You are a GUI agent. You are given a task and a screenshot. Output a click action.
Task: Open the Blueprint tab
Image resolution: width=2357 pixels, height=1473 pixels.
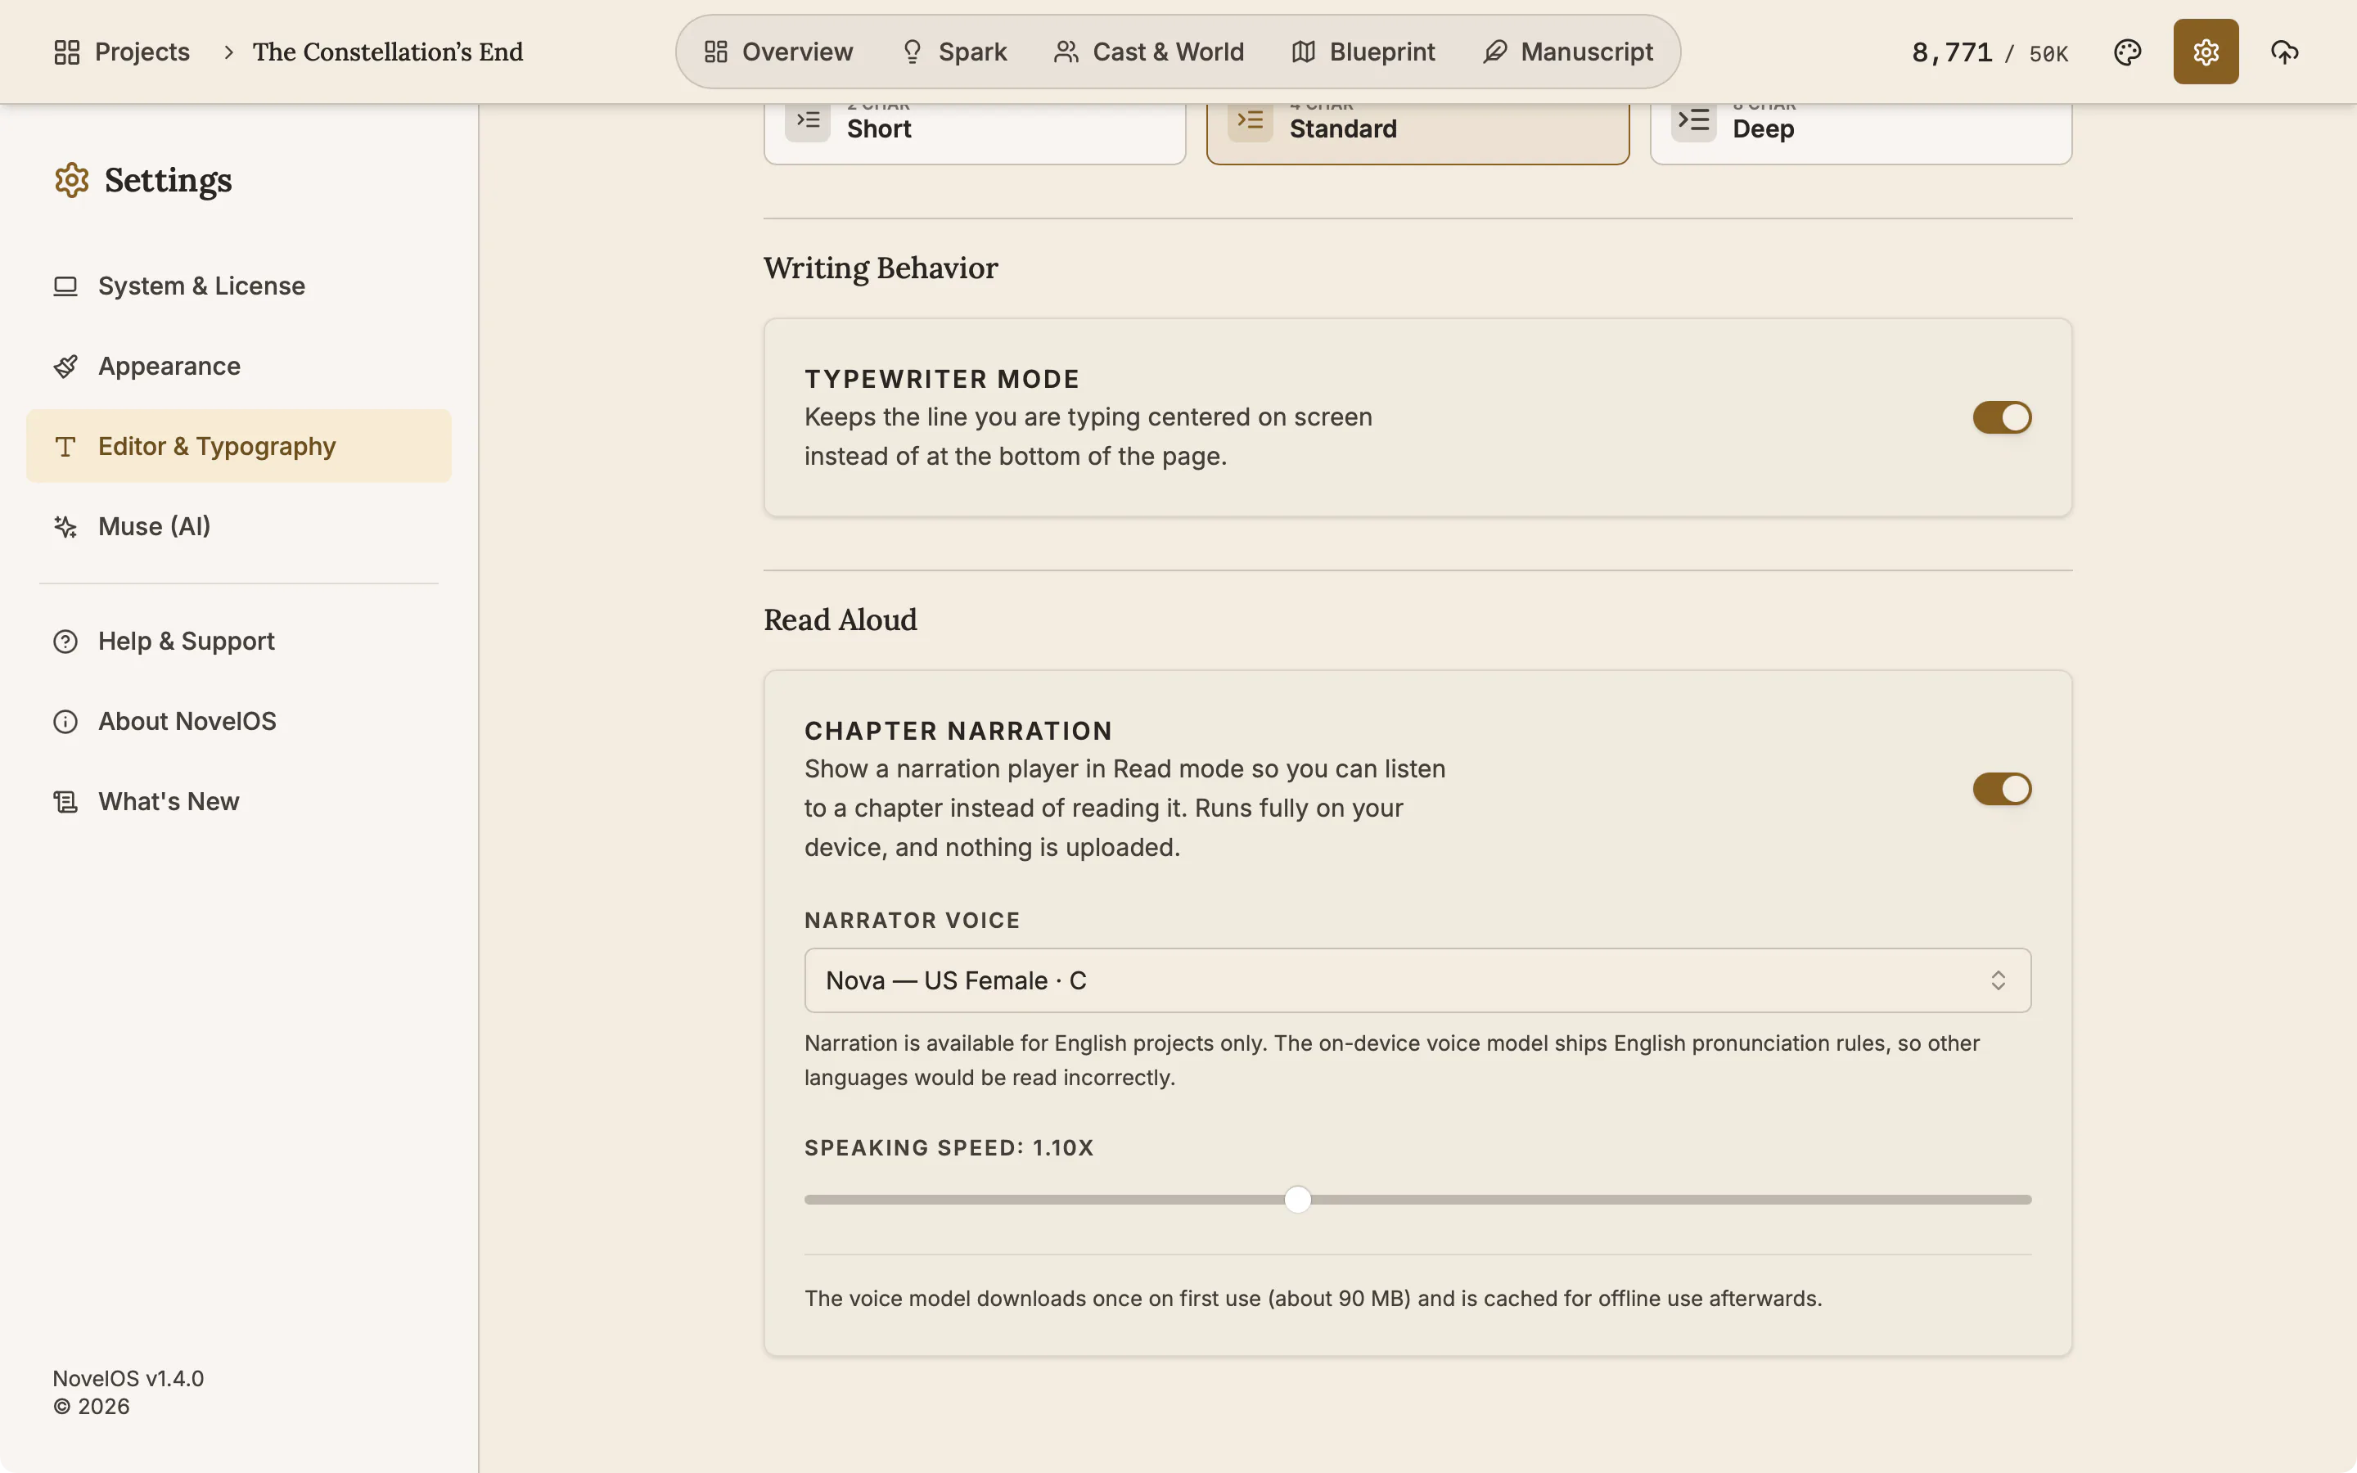[1363, 52]
